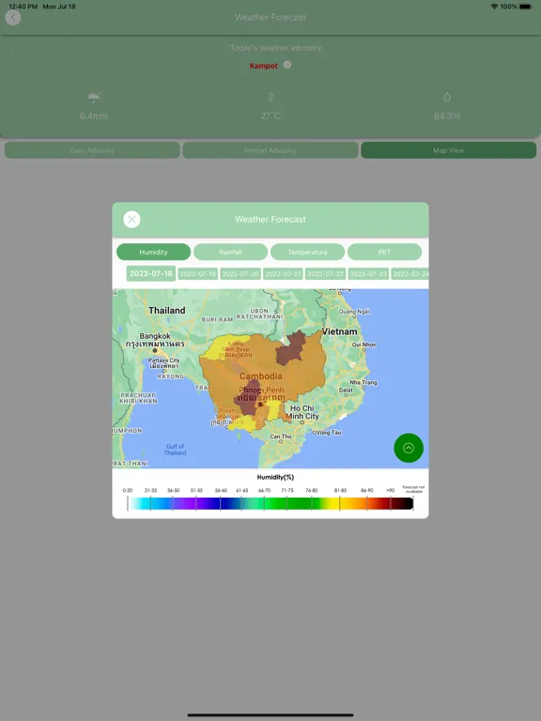Screen dimensions: 541x721
Task: Click the Can Tho label on map
Action: [x=281, y=437]
